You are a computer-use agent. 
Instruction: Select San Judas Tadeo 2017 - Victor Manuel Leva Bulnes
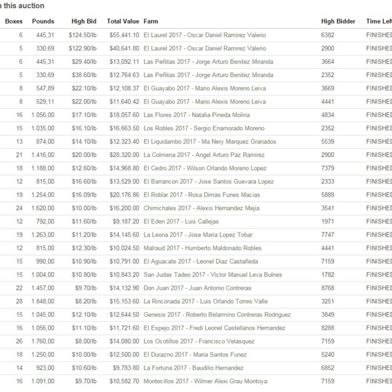click(213, 274)
